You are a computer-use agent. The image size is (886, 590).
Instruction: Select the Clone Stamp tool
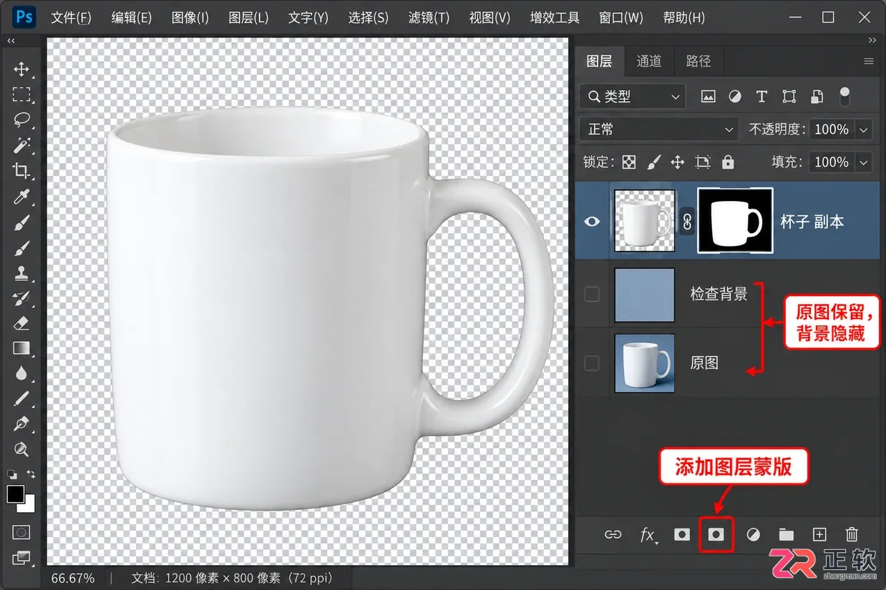pyautogui.click(x=21, y=272)
